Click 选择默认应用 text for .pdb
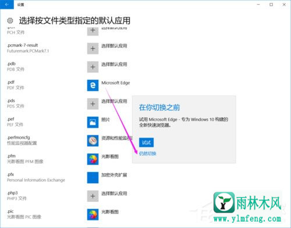 [x=114, y=64]
